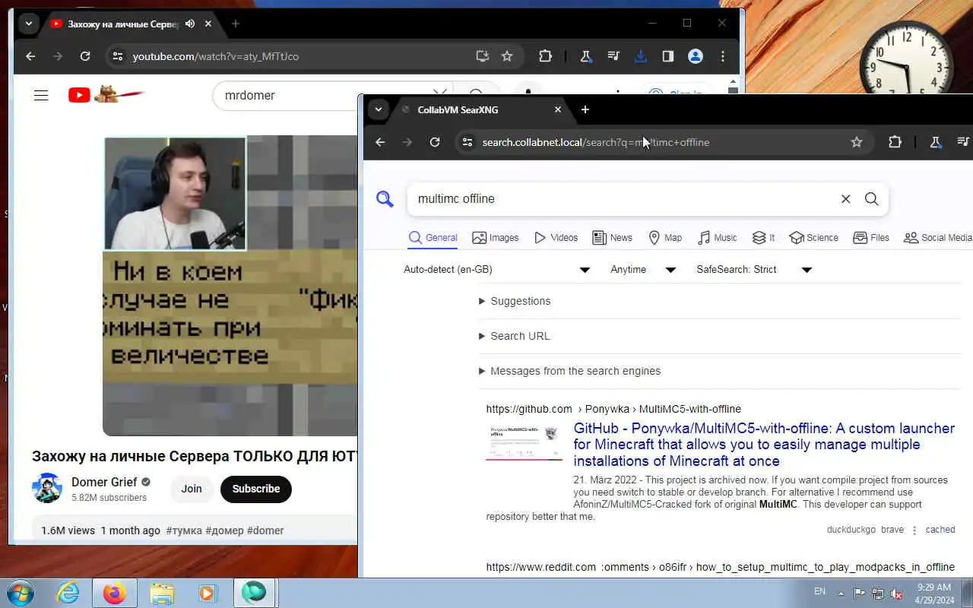Focus the multimc offline search field
Screen dimensions: 973x608
pyautogui.click(x=623, y=199)
